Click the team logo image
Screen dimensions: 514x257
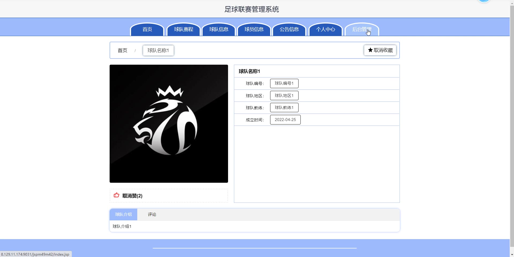pyautogui.click(x=169, y=124)
